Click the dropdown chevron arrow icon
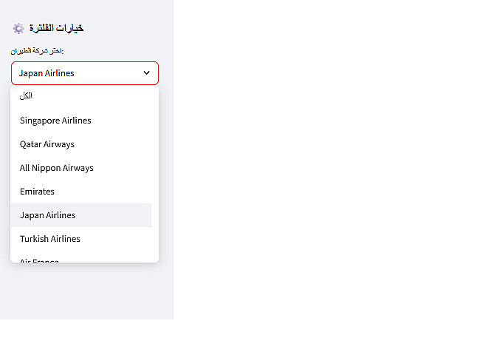The height and width of the screenshot is (355, 502). [x=146, y=73]
